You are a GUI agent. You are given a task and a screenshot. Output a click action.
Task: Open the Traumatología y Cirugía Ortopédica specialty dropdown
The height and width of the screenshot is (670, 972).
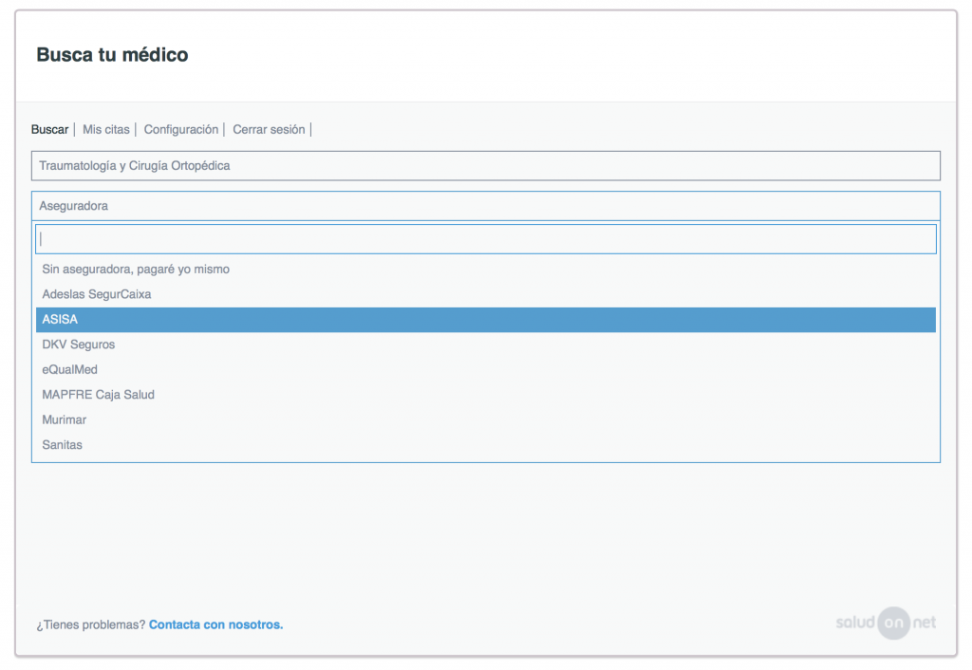pyautogui.click(x=485, y=166)
